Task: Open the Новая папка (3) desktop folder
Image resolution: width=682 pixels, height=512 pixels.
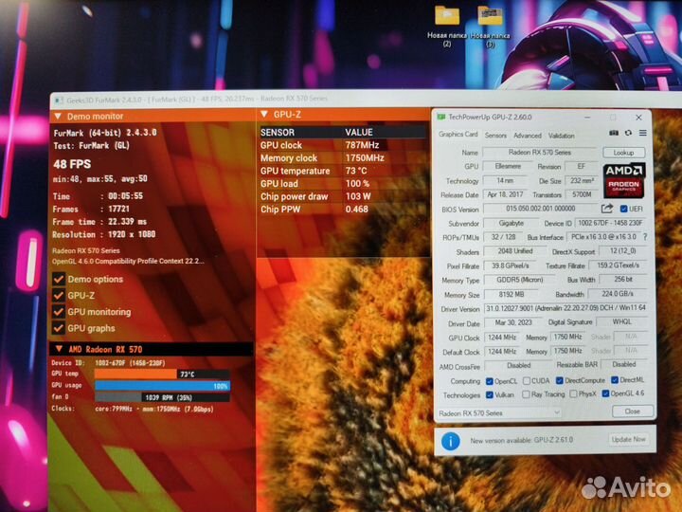Action: [x=491, y=27]
